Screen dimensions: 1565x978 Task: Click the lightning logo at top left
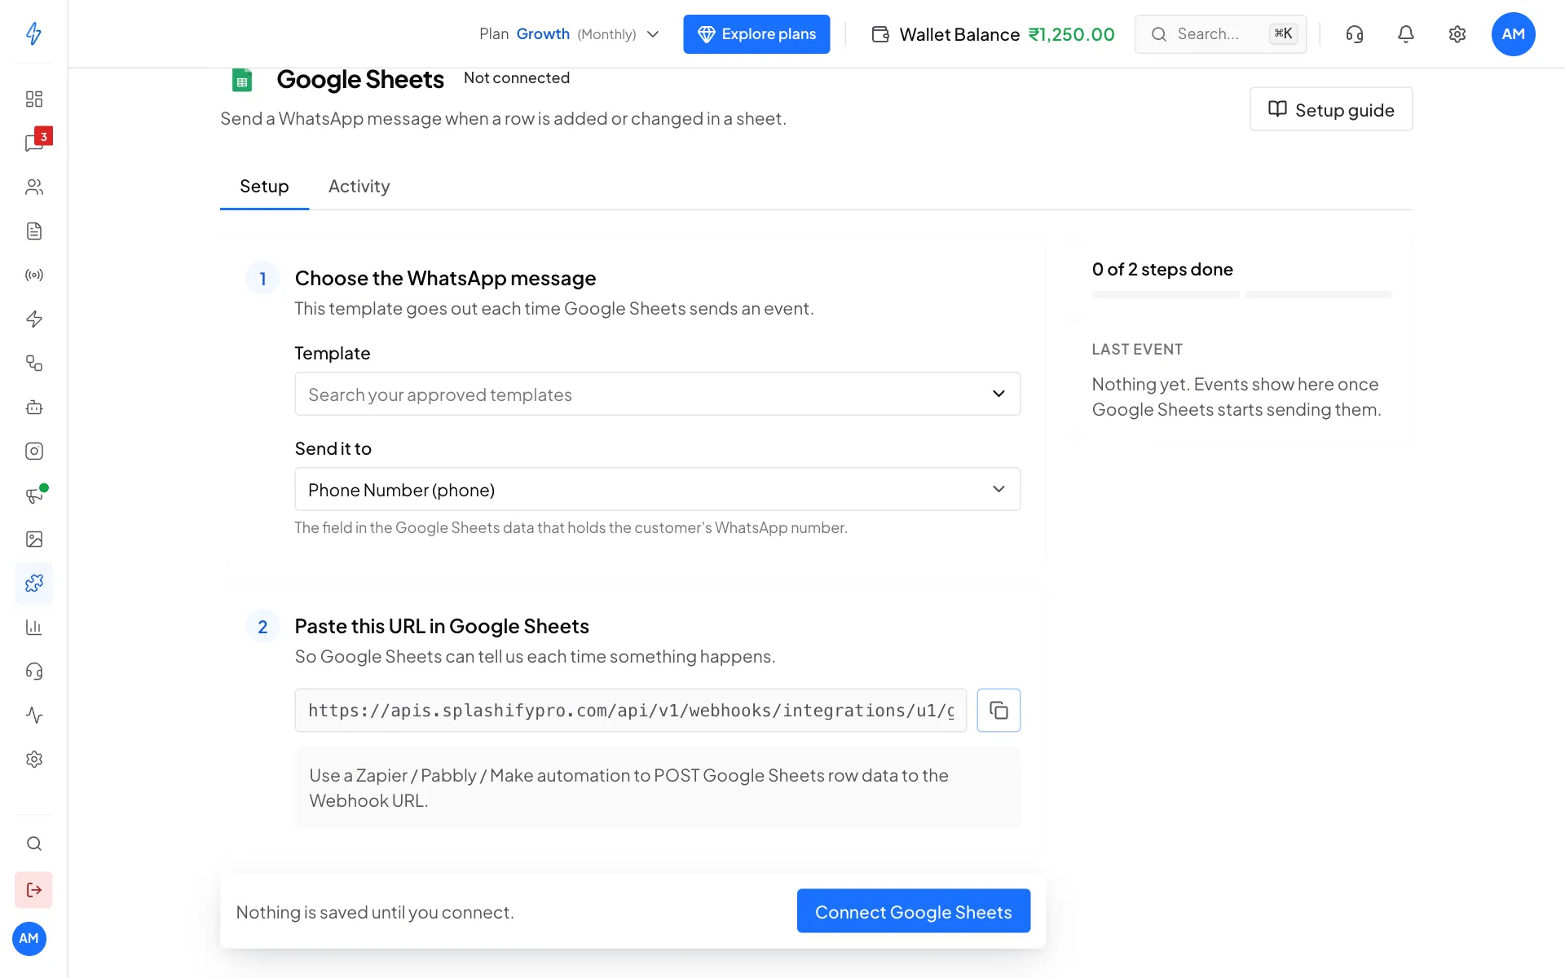[33, 33]
